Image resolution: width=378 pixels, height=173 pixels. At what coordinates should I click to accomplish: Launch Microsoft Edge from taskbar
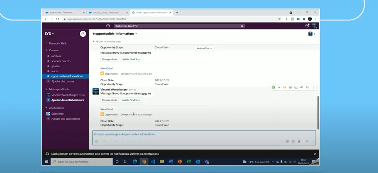point(135,162)
